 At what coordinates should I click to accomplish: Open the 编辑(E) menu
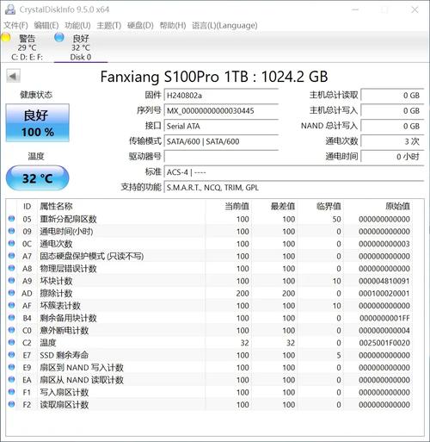pyautogui.click(x=46, y=25)
